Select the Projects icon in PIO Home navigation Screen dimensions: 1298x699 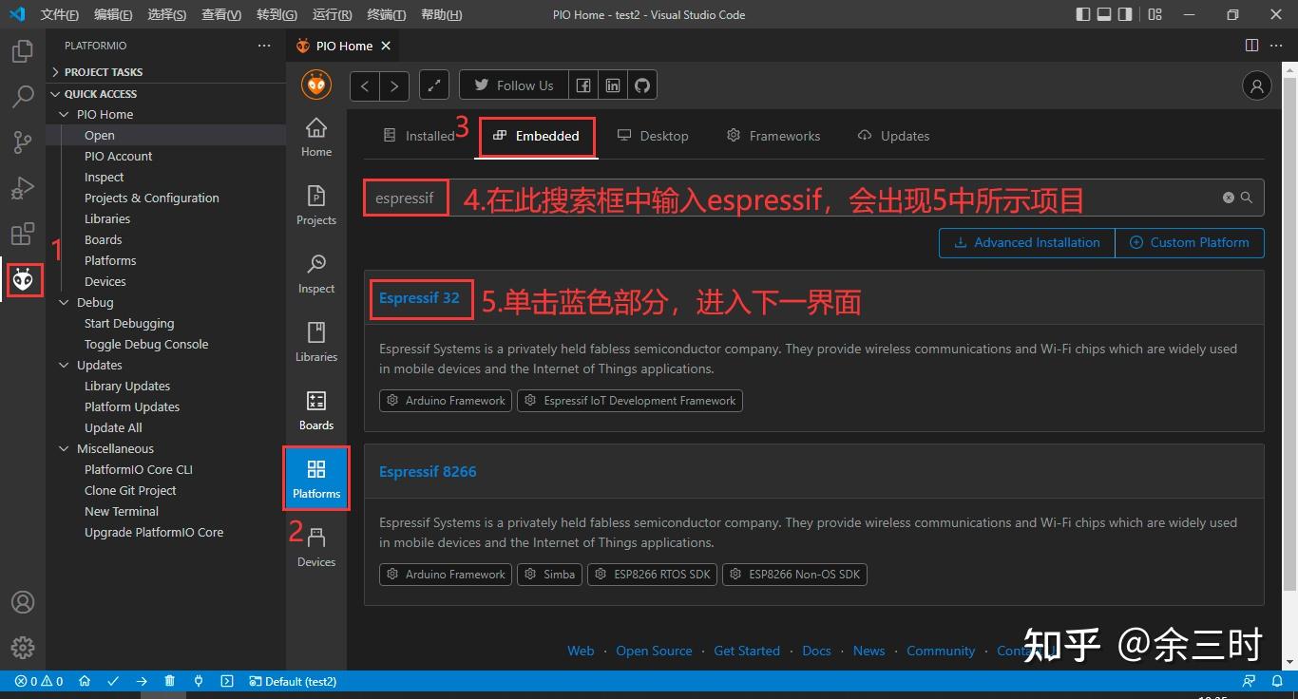pyautogui.click(x=315, y=203)
